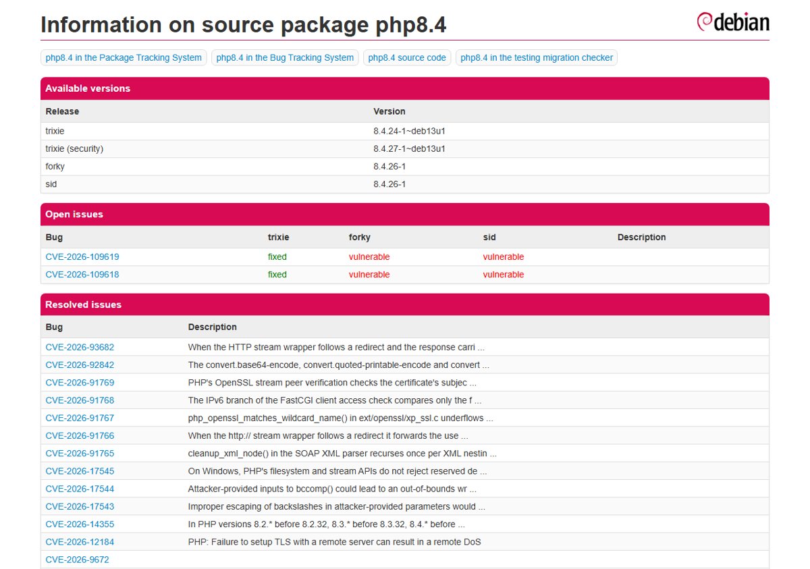Select version 8.4.24-1~deb13u1 for trixie
The width and height of the screenshot is (810, 569).
409,131
